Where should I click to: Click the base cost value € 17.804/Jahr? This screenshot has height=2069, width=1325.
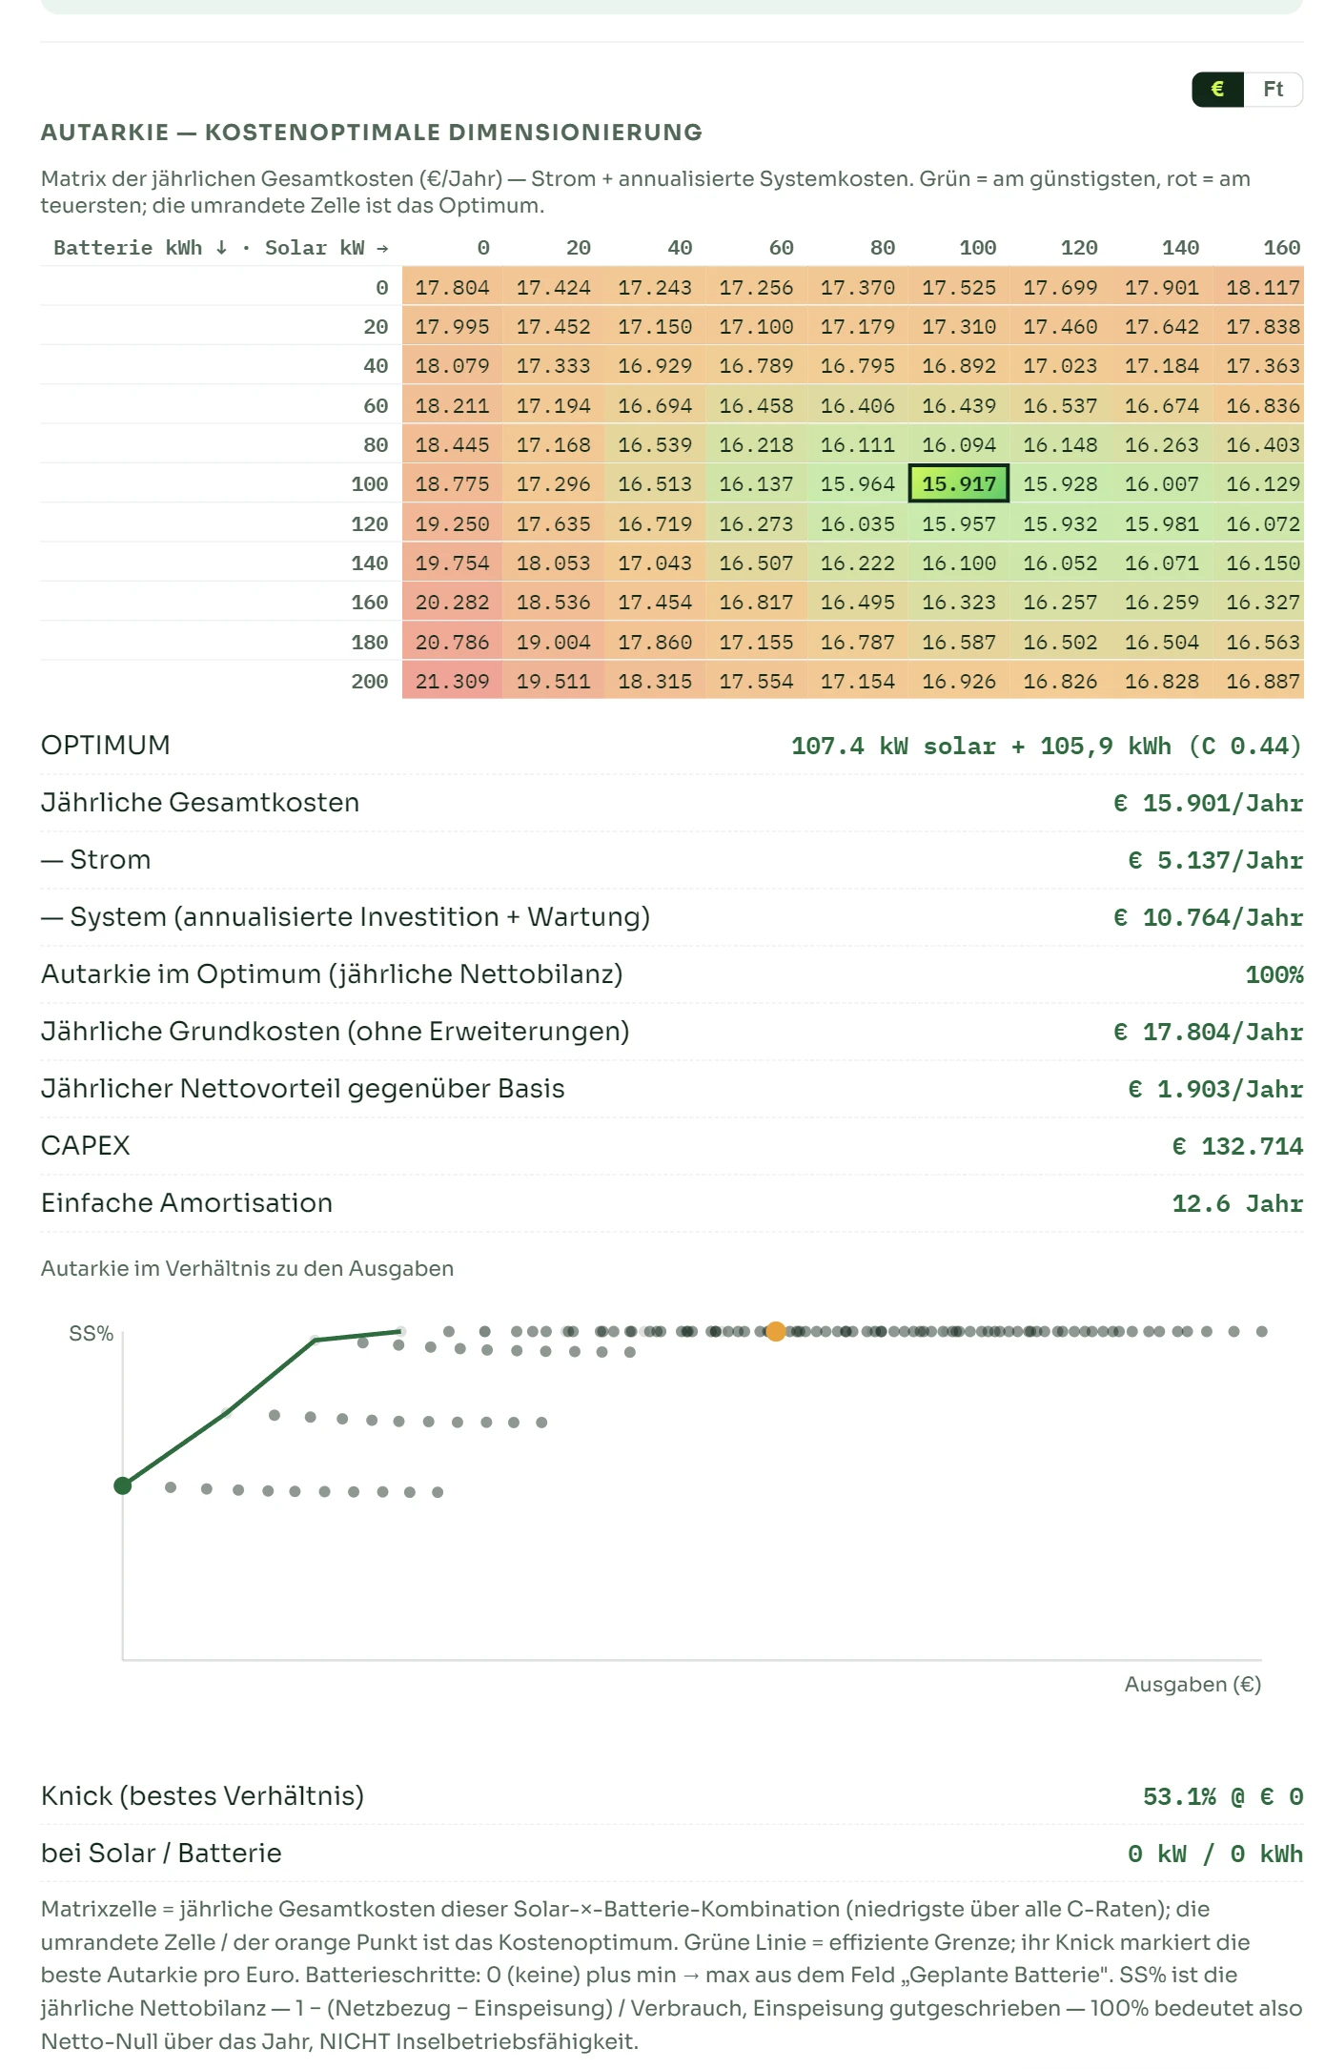(x=1208, y=1032)
